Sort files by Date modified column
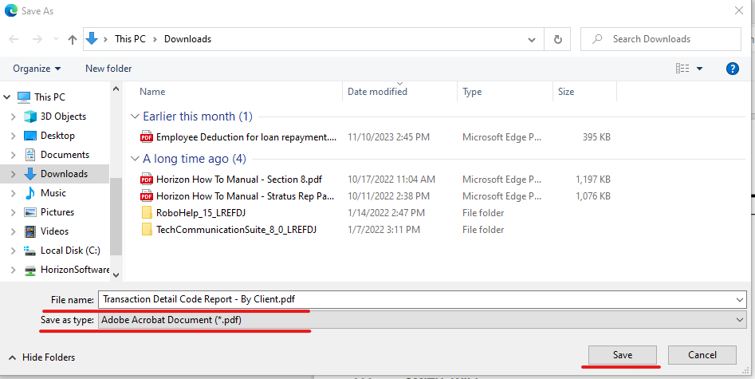Screen dimensions: 755x379 [x=377, y=92]
